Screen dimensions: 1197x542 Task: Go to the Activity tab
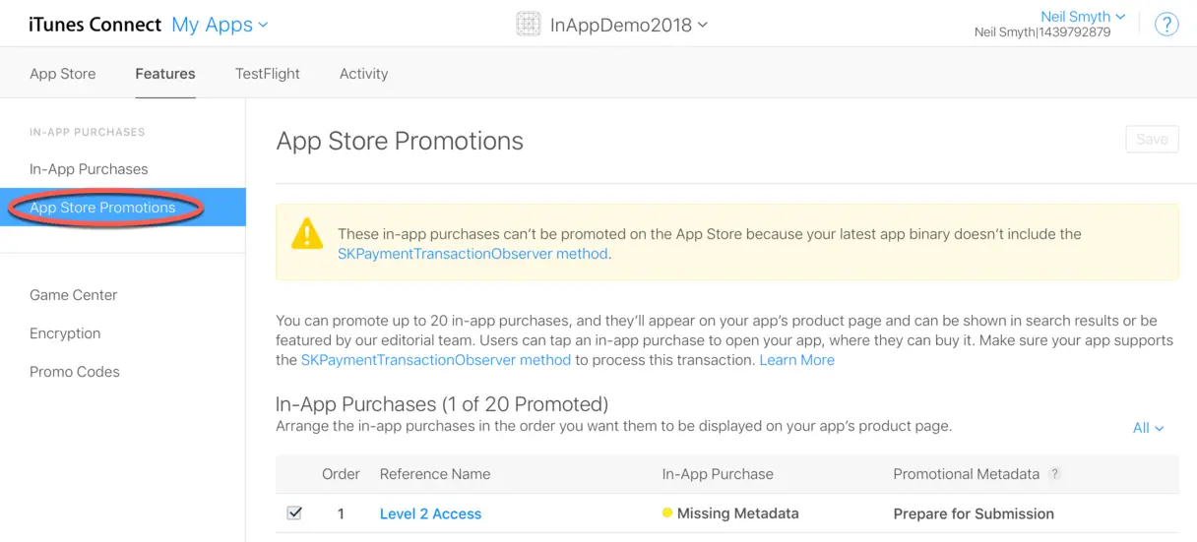tap(363, 74)
